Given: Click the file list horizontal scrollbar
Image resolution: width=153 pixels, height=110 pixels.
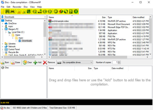Looking at the screenshot, I should pyautogui.click(x=89, y=57).
